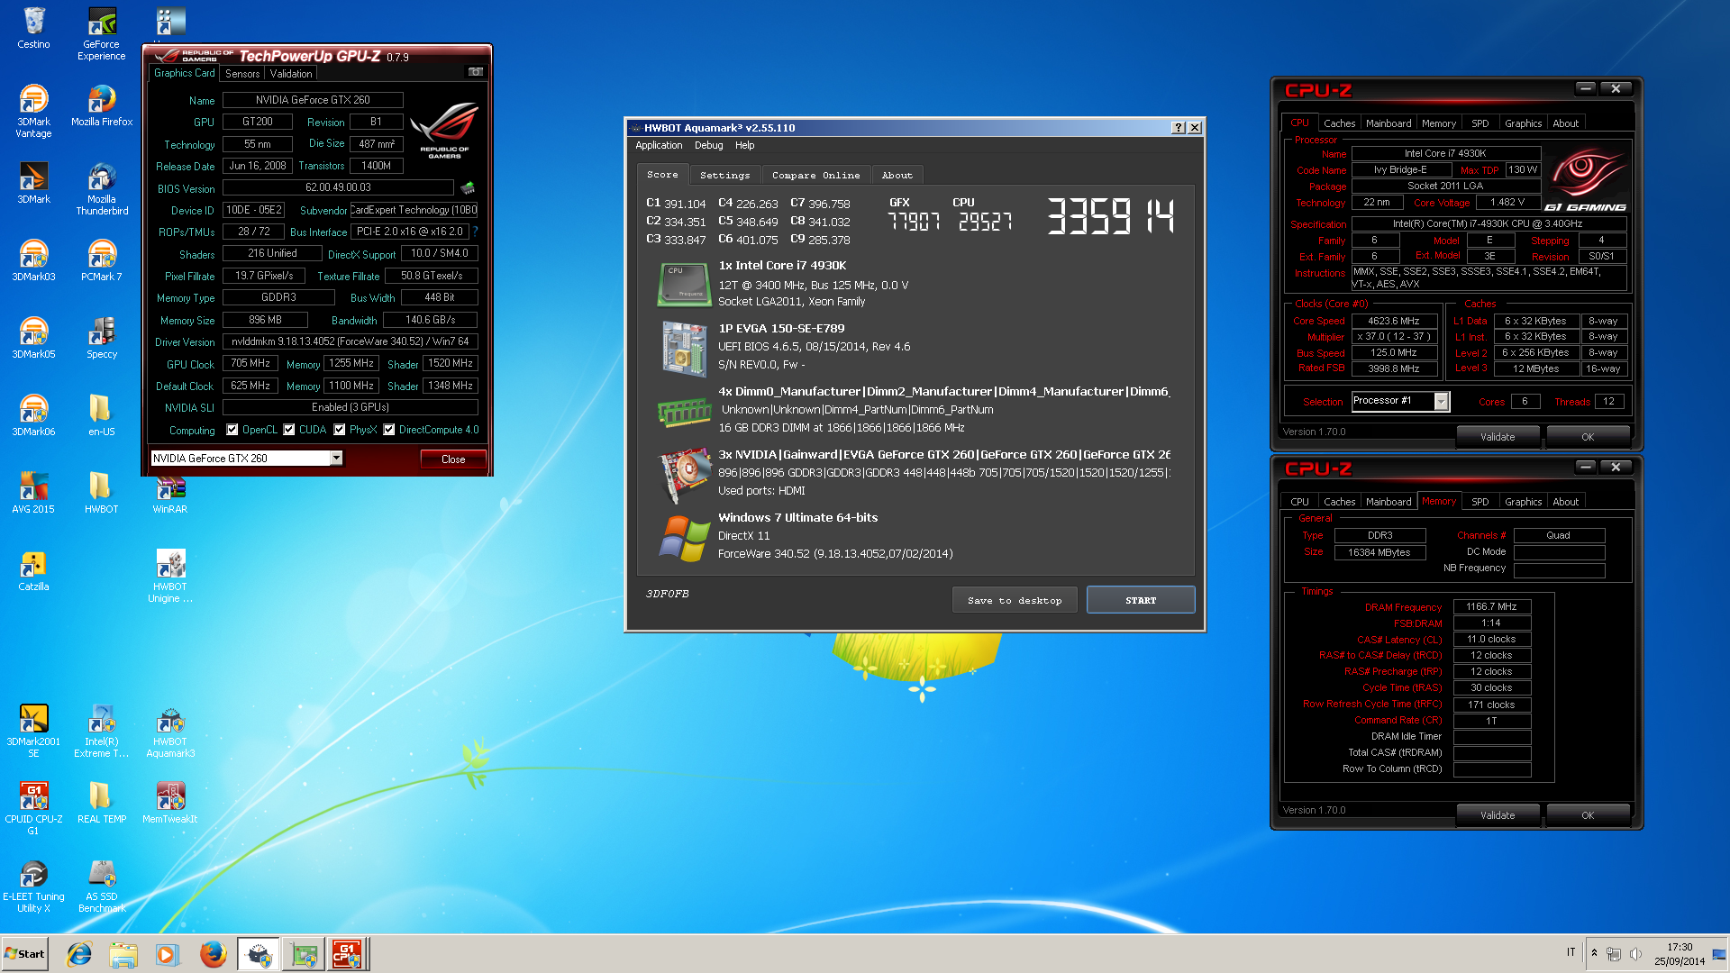
Task: Launch 3DMark03 from the desktop
Action: coord(33,259)
